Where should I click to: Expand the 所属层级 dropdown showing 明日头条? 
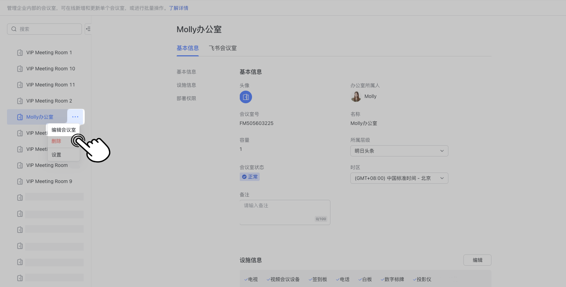(399, 151)
